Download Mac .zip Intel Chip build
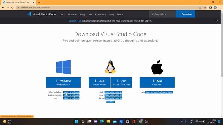The width and height of the screenshot is (223, 125). (157, 92)
